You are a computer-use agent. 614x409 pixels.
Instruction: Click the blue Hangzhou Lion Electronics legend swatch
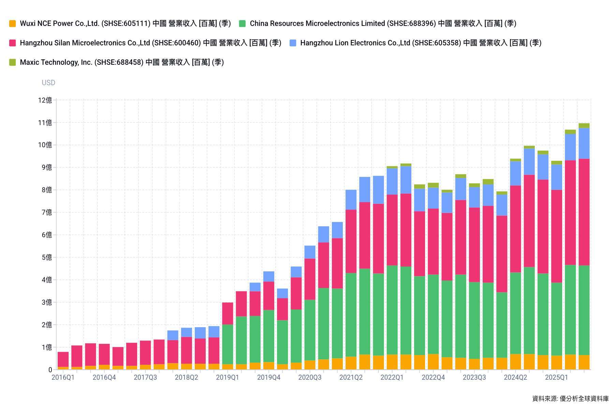tap(293, 43)
